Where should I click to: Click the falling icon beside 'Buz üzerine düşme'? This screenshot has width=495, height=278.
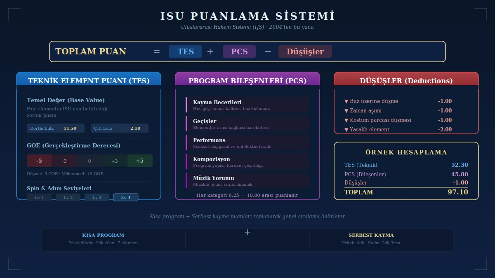[346, 101]
